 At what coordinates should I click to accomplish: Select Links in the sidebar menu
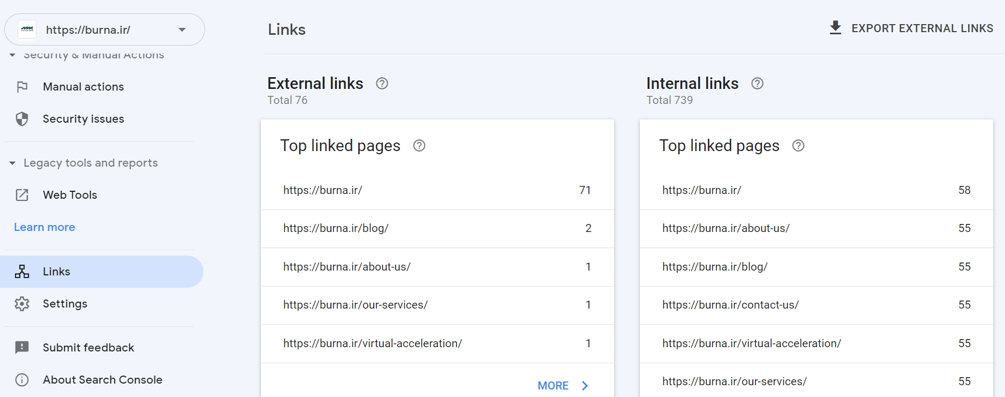[x=56, y=272]
